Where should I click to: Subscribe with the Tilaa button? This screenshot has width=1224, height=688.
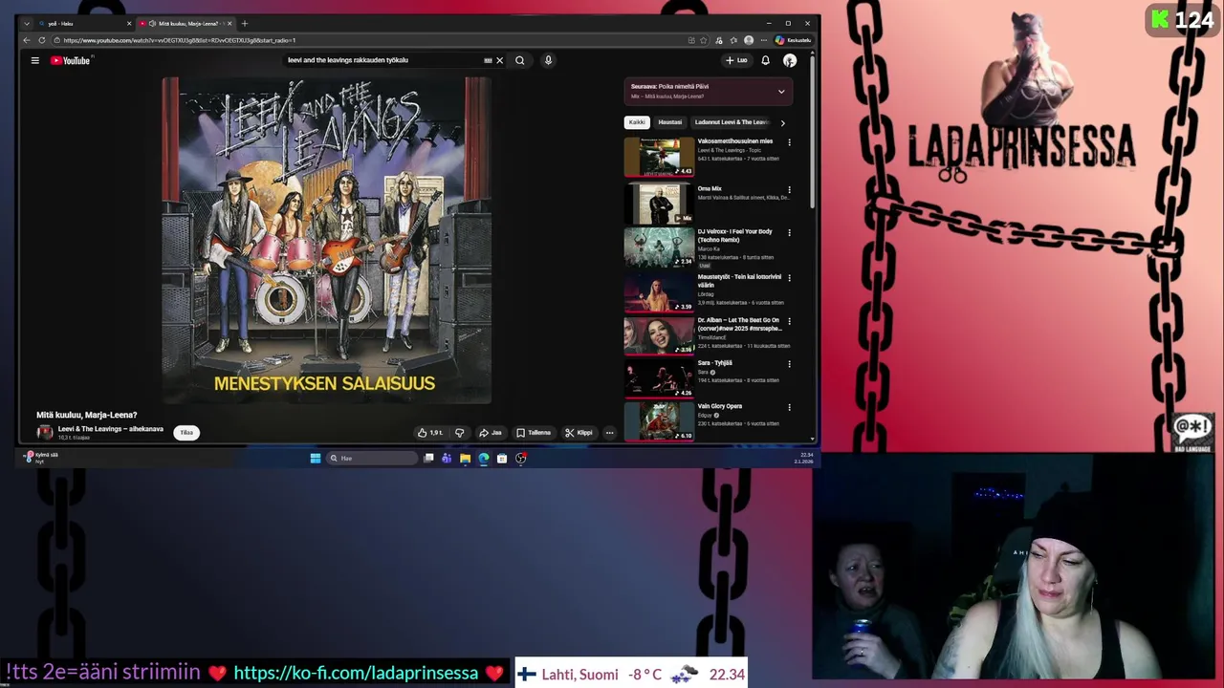(x=186, y=432)
